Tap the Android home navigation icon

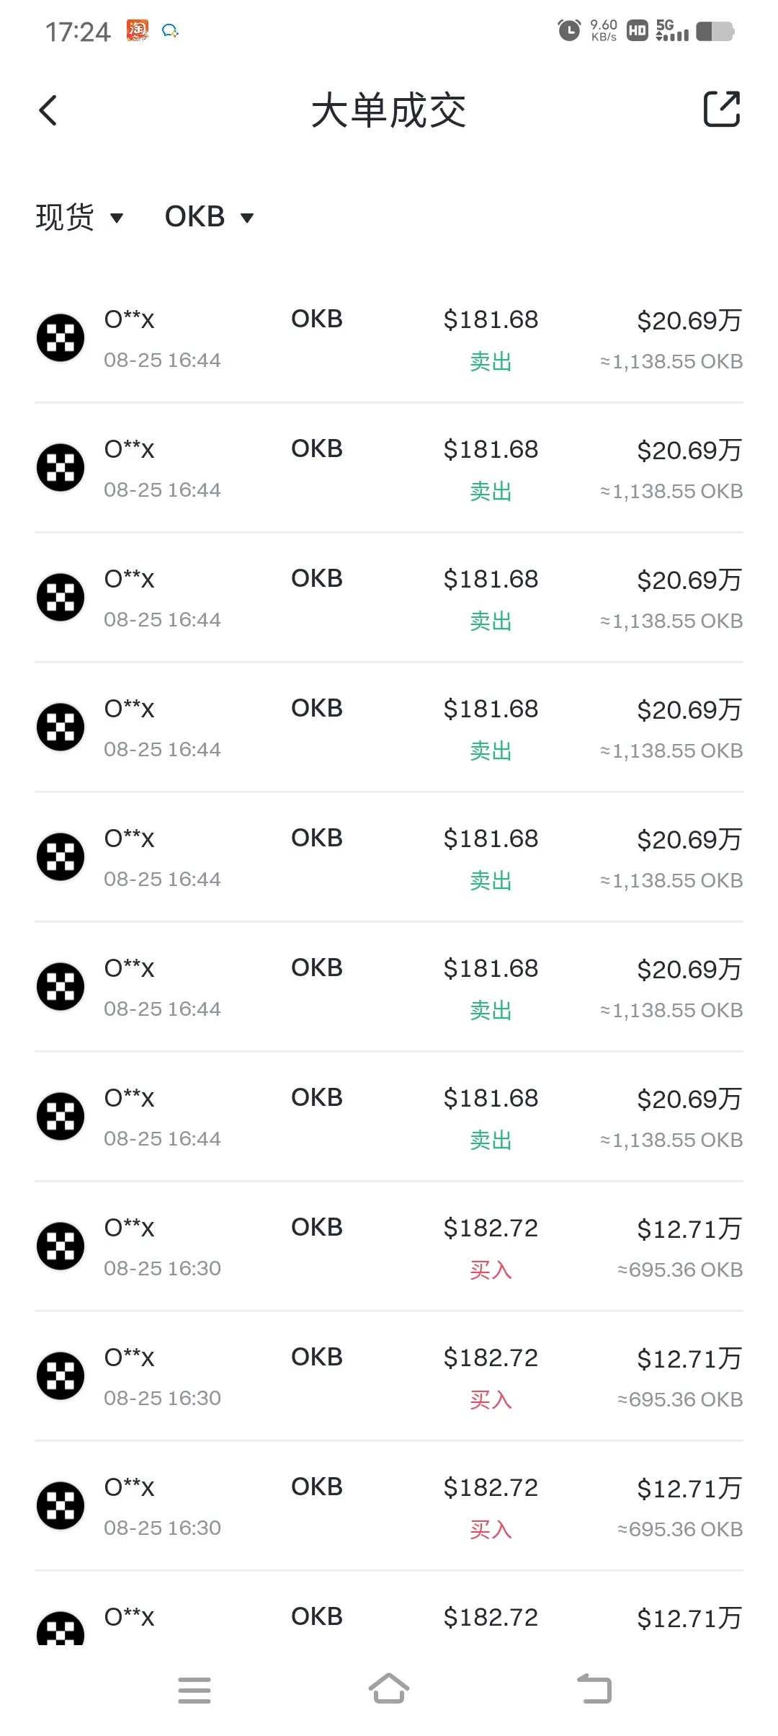[389, 1689]
